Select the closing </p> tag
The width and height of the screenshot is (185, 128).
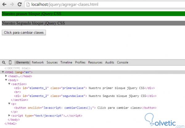pos(14,112)
